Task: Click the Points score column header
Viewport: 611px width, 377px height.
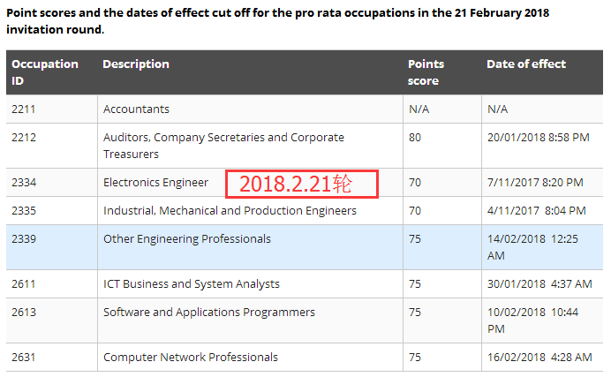Action: (426, 72)
